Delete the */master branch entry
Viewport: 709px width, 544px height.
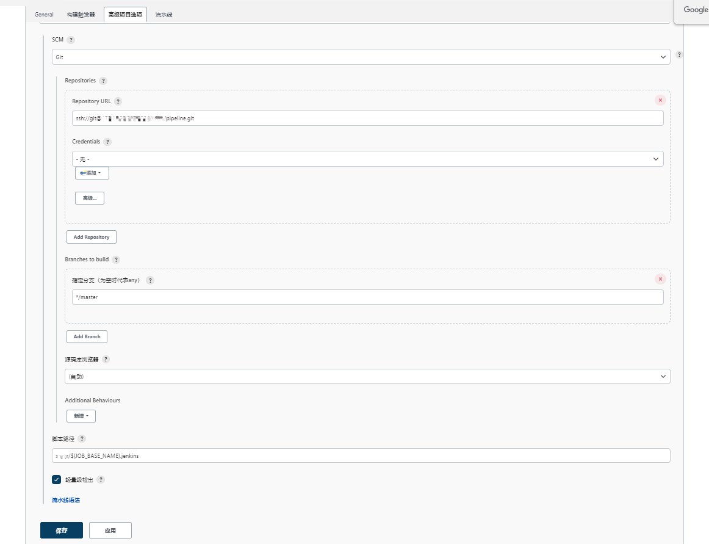point(660,279)
